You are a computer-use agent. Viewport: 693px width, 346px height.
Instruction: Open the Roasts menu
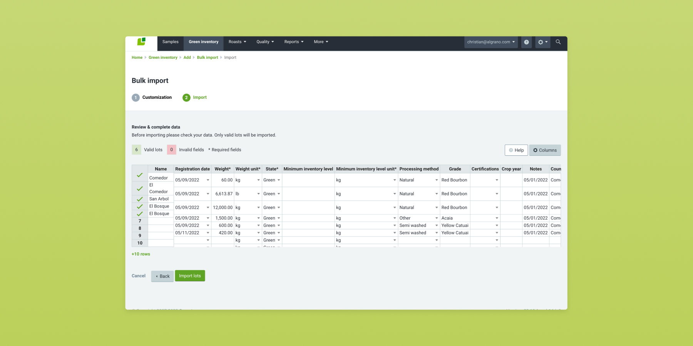pos(237,42)
